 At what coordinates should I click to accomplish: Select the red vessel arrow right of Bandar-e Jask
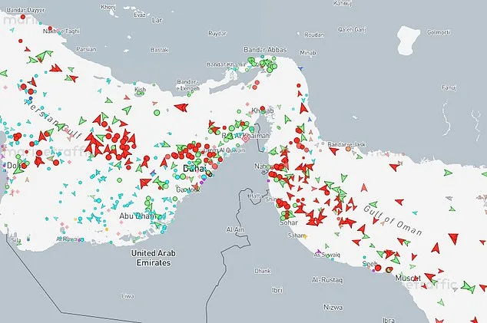(x=394, y=166)
